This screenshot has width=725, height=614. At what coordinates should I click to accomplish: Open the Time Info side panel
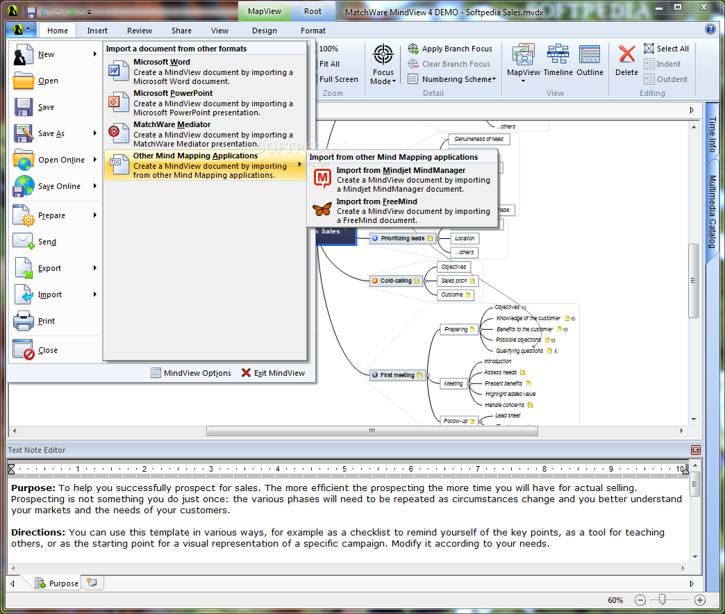(712, 135)
